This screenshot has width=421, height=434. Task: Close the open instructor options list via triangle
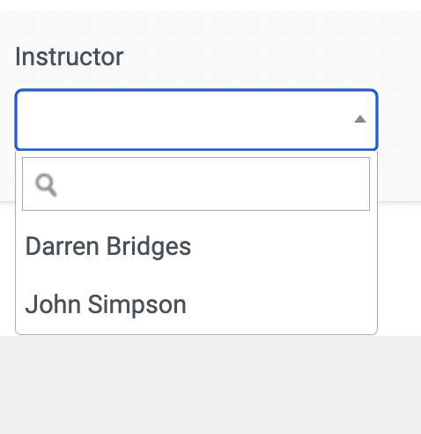[x=360, y=119]
